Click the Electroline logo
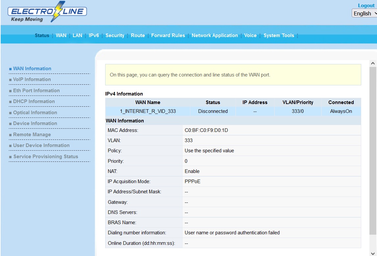Image resolution: width=377 pixels, height=256 pixels. coord(47,12)
